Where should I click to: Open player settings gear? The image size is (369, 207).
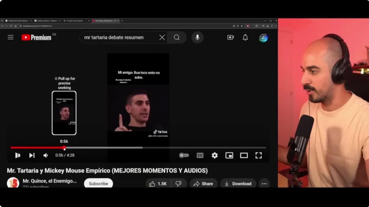(215, 155)
